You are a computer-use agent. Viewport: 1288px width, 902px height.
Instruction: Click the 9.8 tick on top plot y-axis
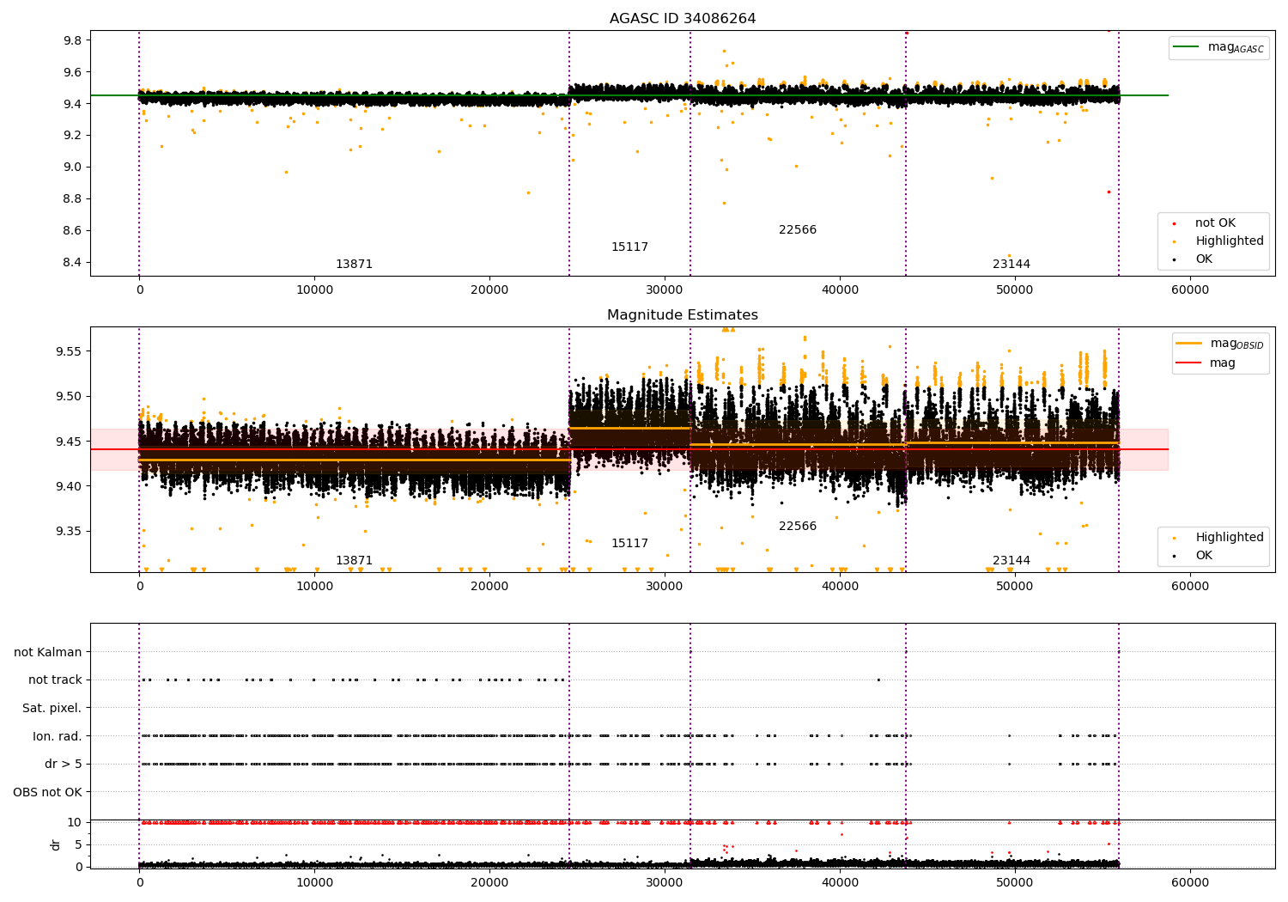point(72,40)
